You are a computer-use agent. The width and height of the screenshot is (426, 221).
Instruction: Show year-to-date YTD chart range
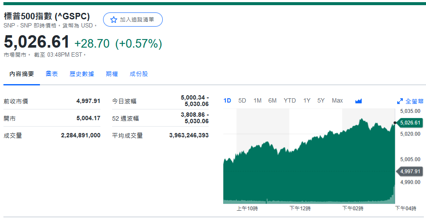tap(289, 101)
